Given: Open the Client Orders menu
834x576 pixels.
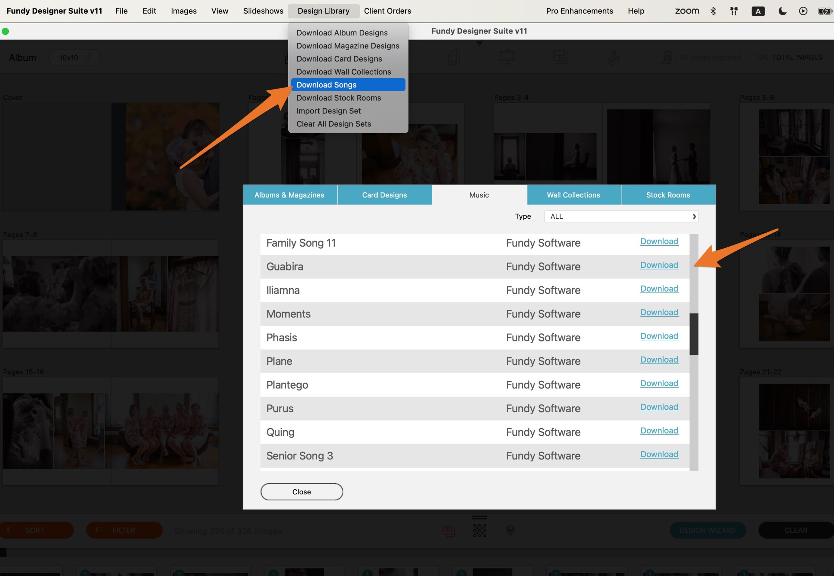Looking at the screenshot, I should tap(387, 11).
